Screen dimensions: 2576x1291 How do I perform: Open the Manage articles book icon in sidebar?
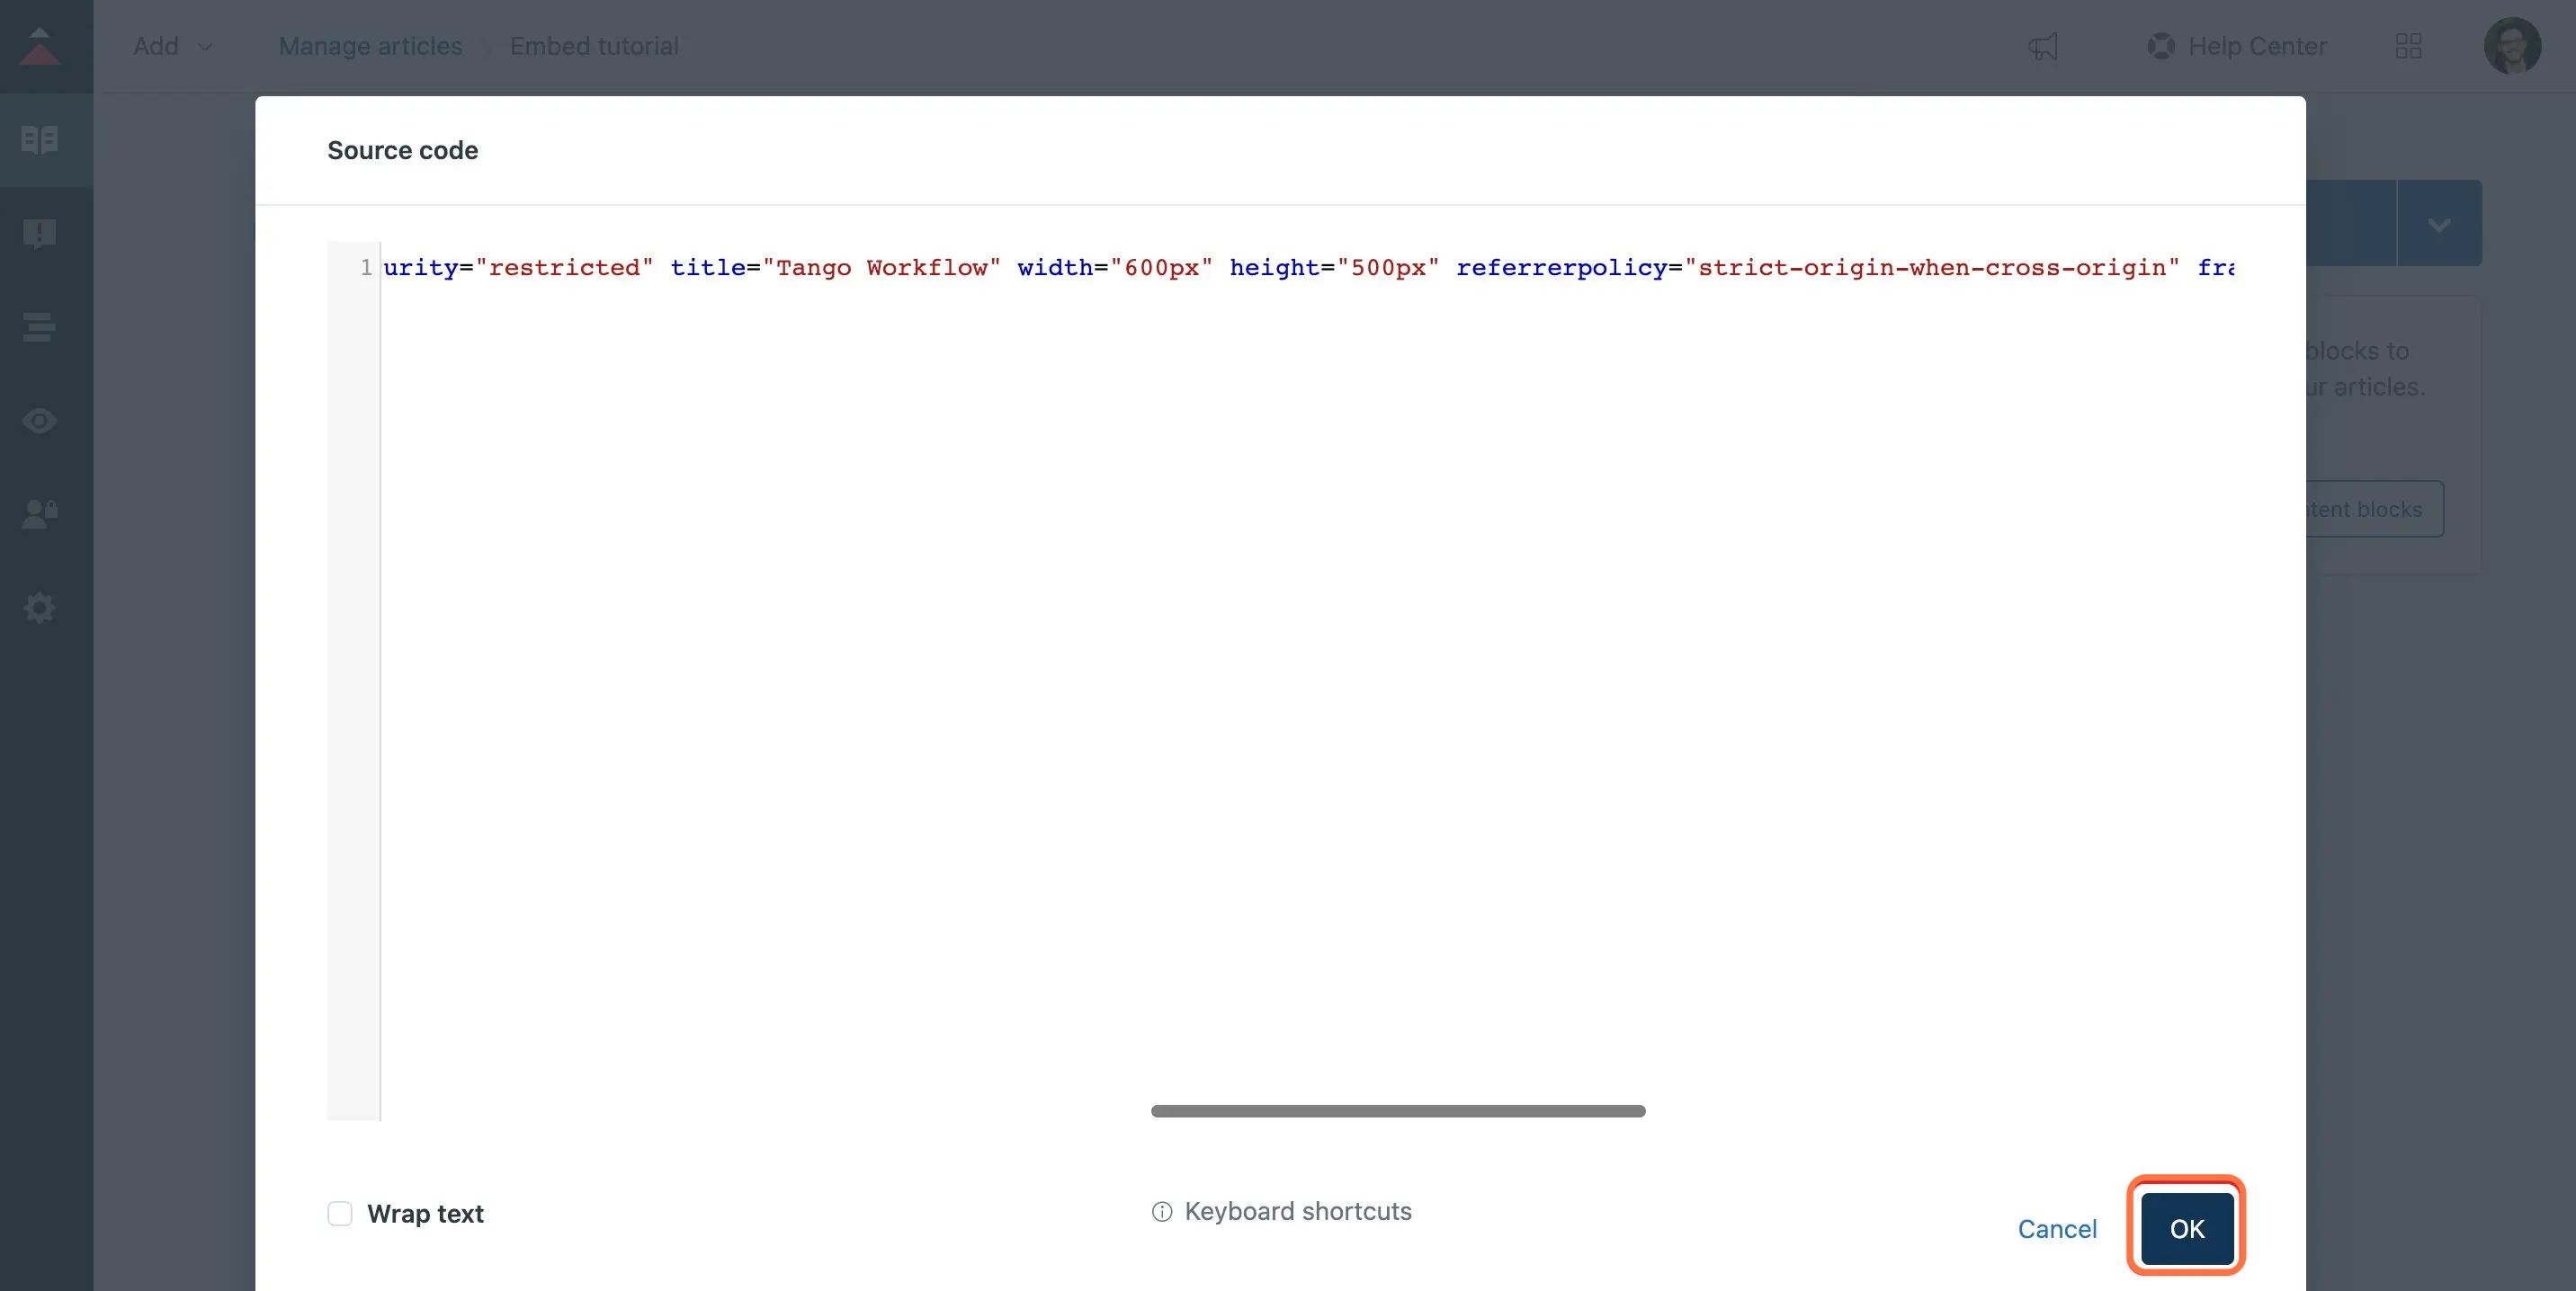(x=40, y=140)
